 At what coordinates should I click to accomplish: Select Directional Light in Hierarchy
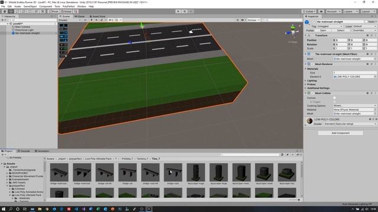24,30
